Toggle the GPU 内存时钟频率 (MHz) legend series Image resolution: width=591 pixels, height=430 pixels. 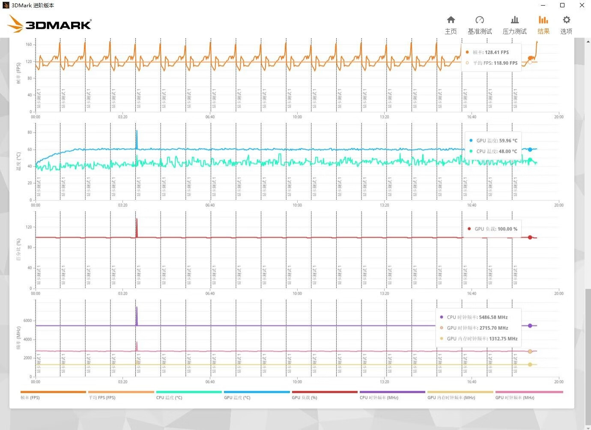coord(460,394)
